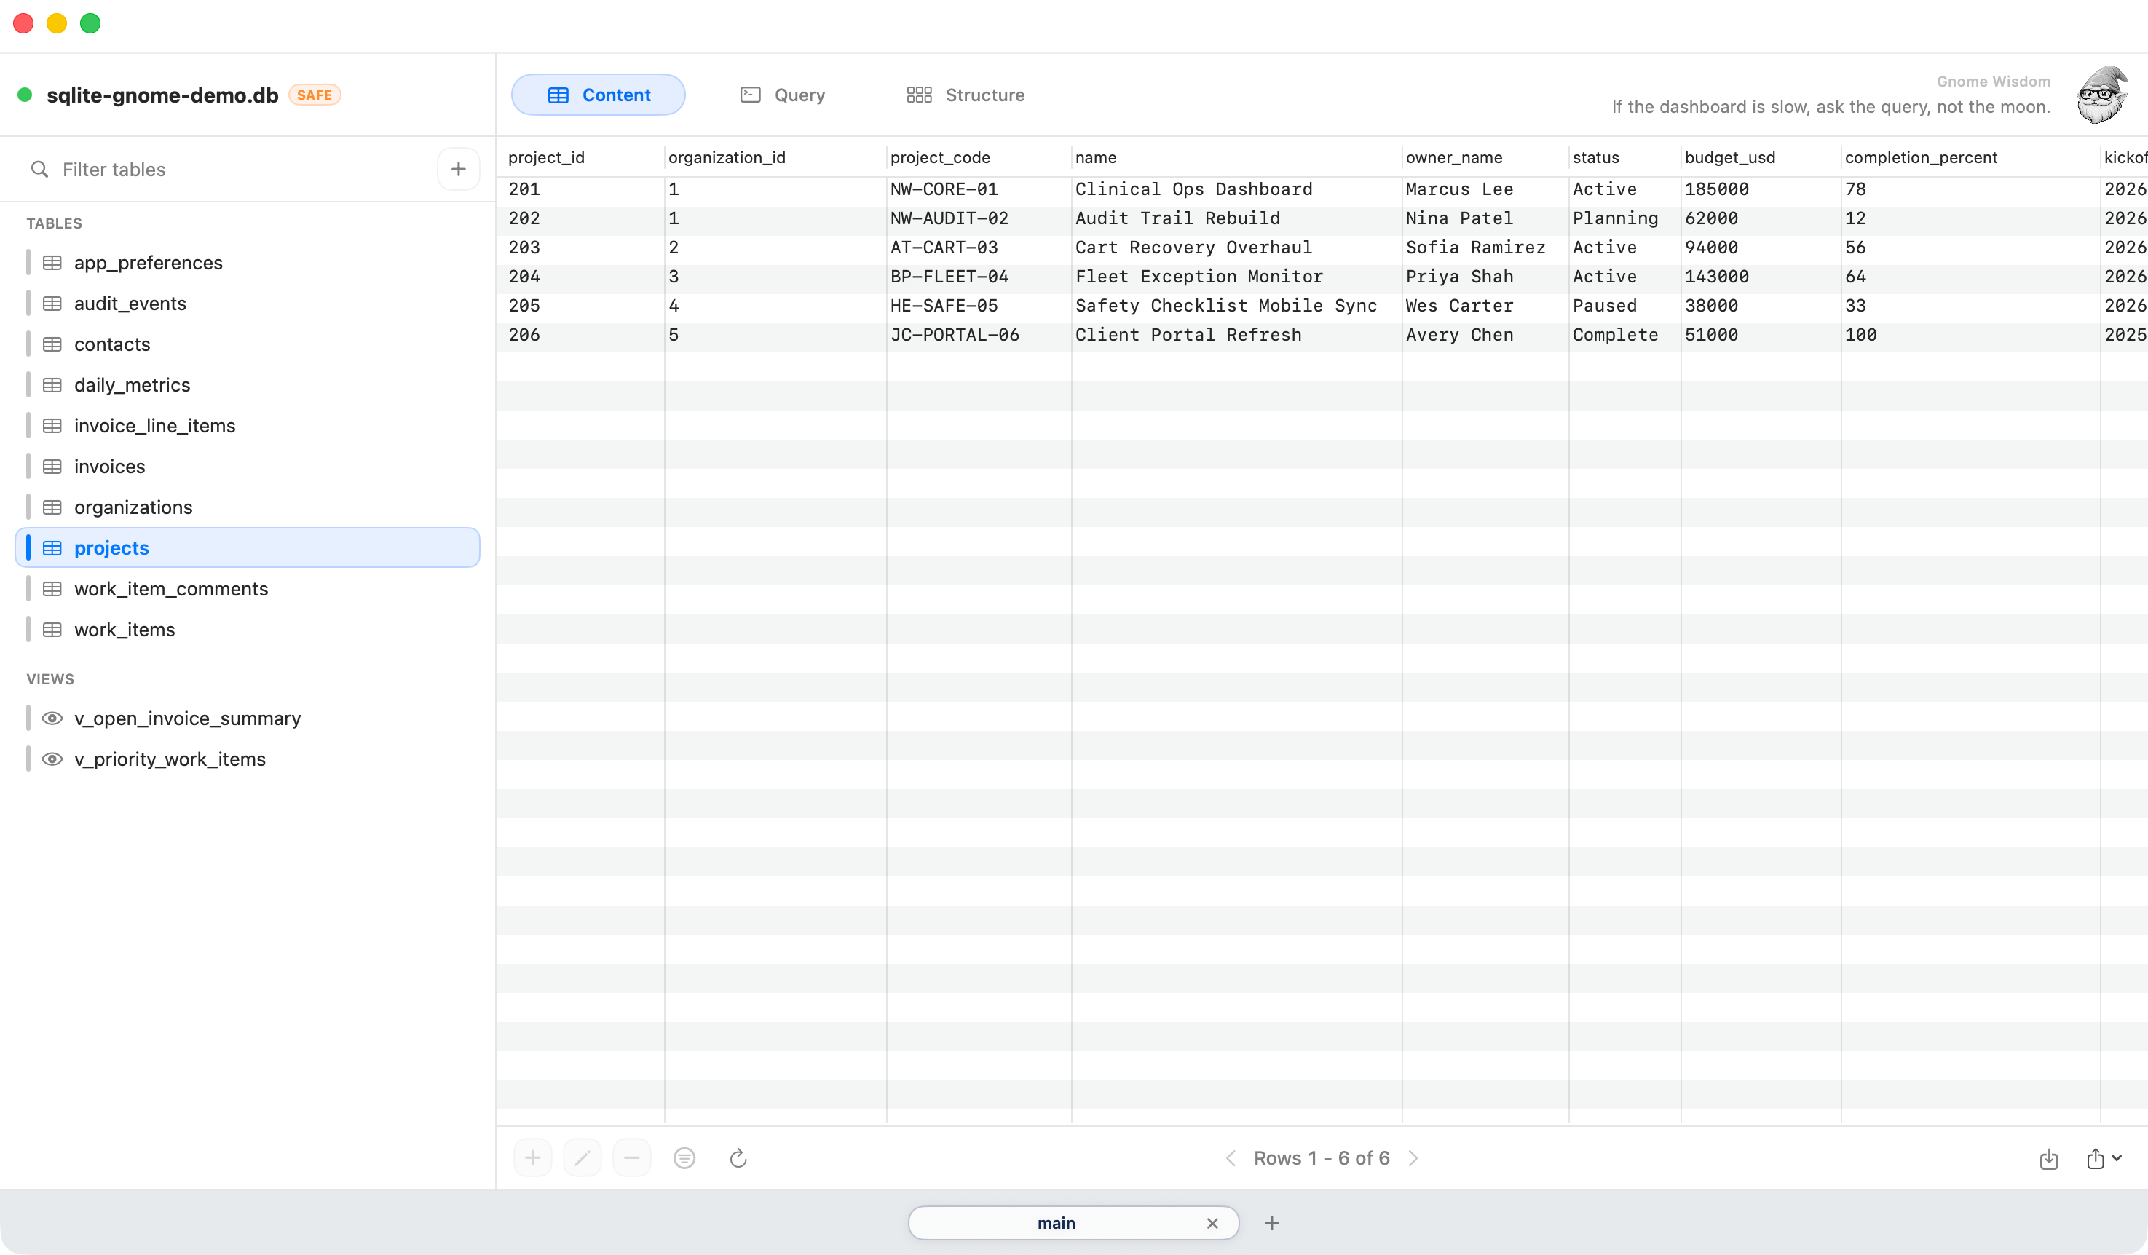The height and width of the screenshot is (1255, 2148).
Task: Open the work_item_comments table
Action: coord(247,589)
